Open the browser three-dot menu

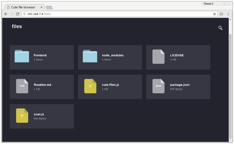(228, 14)
